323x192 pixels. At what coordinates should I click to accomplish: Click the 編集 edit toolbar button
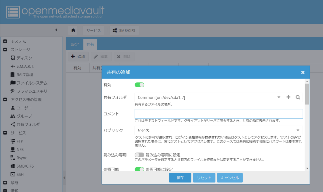point(101,57)
